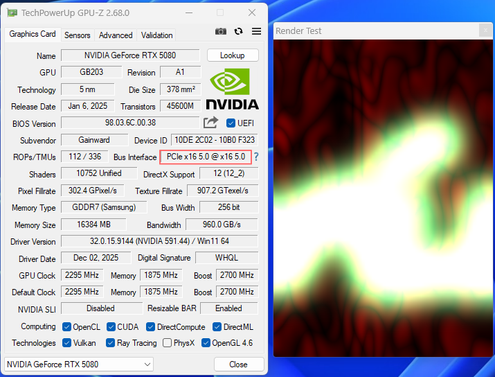This screenshot has height=377, width=495.
Task: Click the Subvendor Gainward value
Action: click(94, 140)
